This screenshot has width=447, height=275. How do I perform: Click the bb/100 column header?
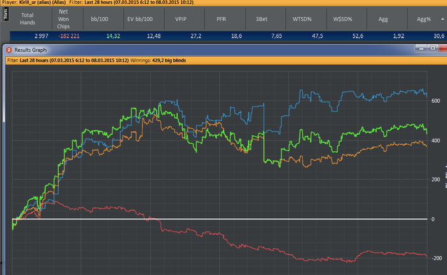click(100, 19)
